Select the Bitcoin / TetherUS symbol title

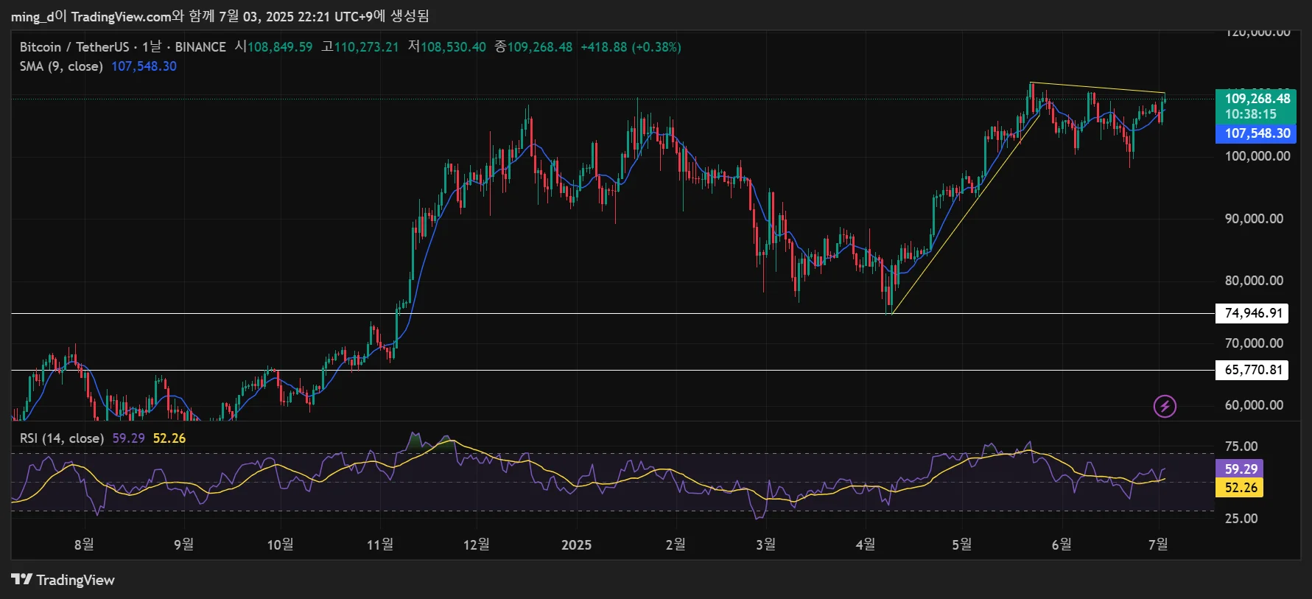(x=74, y=47)
